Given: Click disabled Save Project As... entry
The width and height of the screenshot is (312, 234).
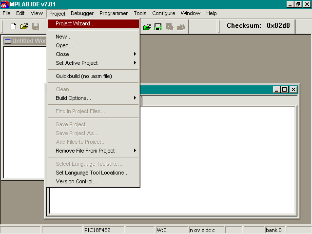Looking at the screenshot, I should 93,133.
